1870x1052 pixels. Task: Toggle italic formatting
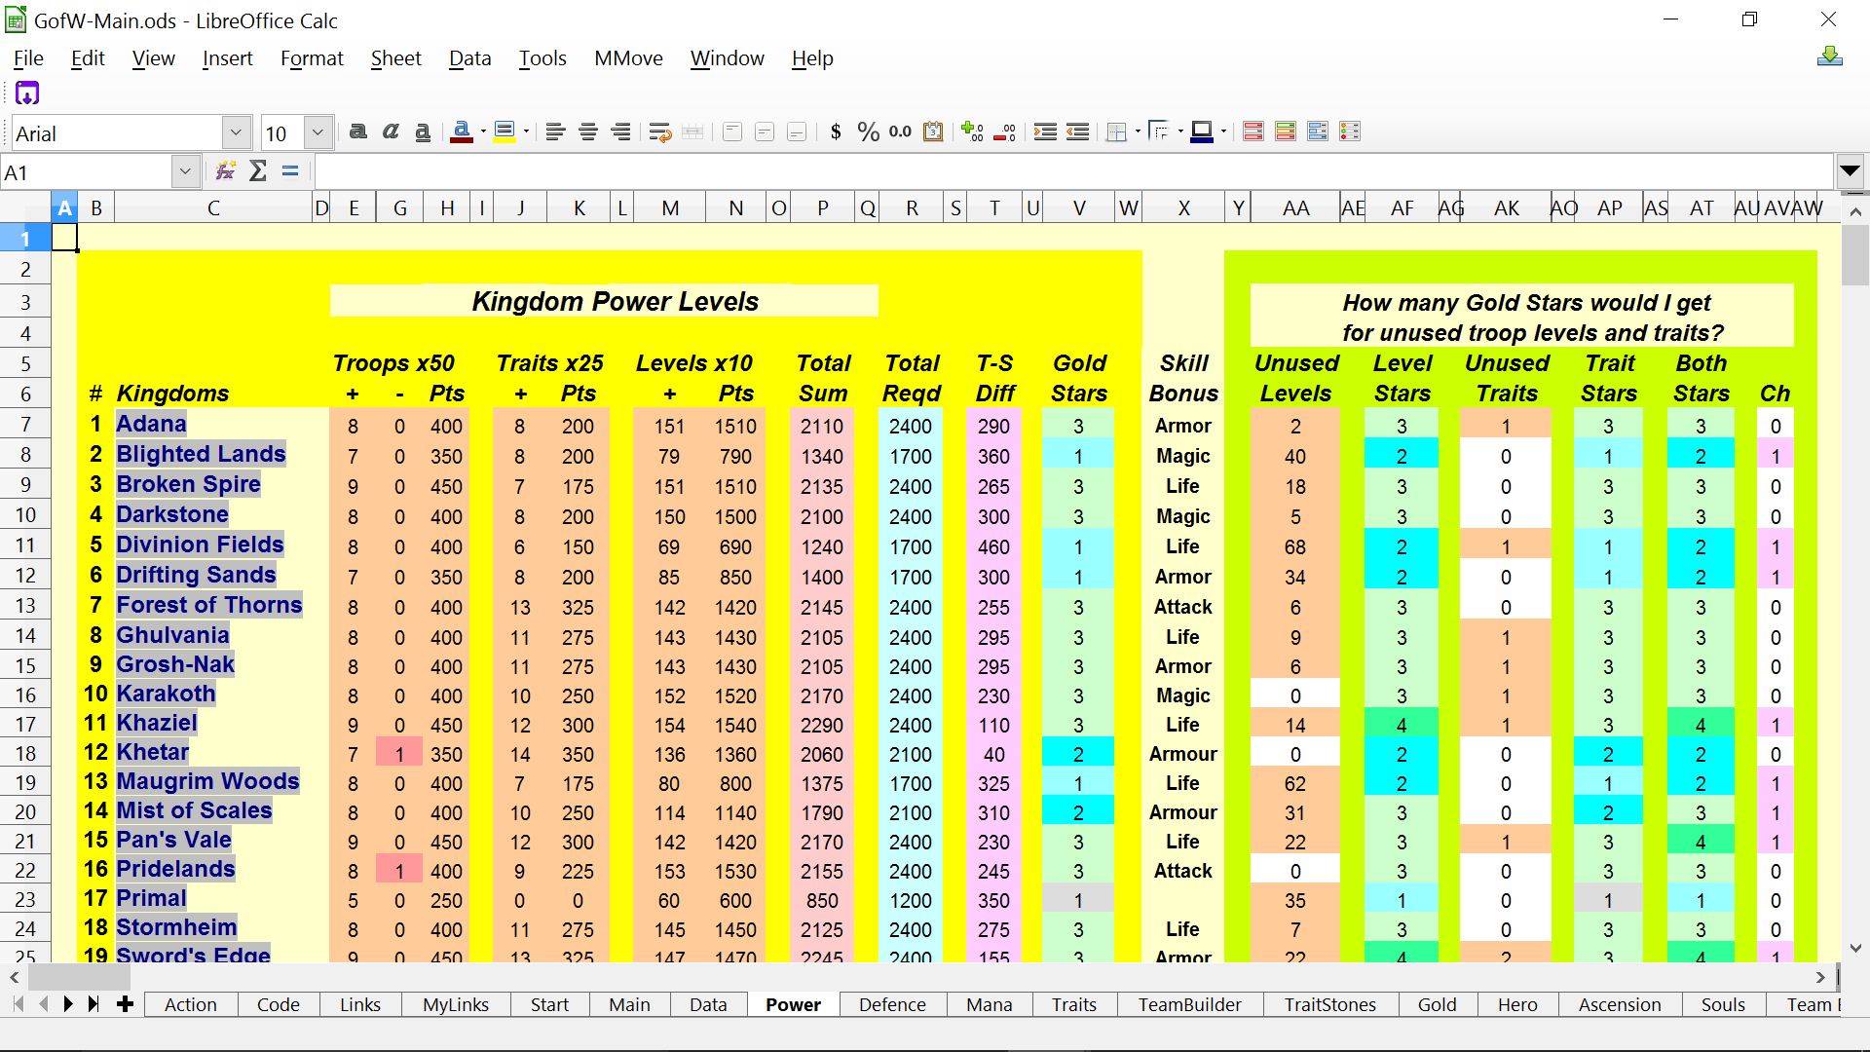point(391,131)
